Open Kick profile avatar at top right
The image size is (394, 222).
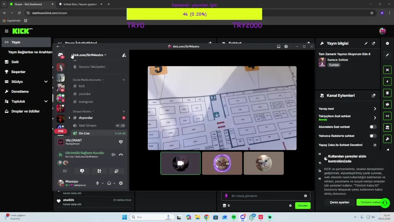383,31
